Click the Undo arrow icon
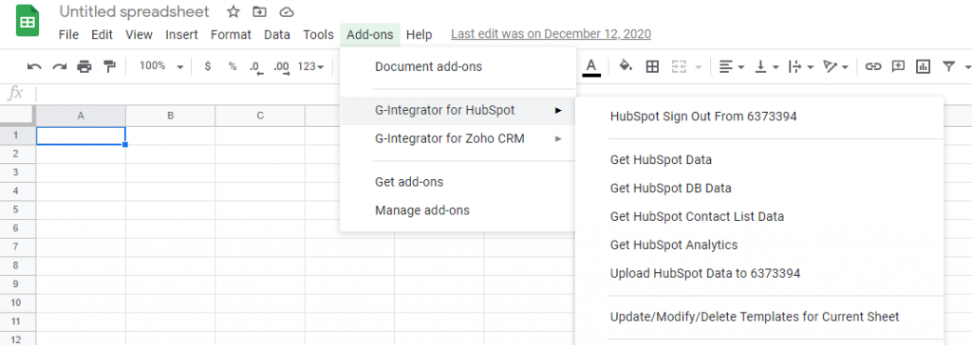Screen dimensions: 972x345 tap(35, 66)
